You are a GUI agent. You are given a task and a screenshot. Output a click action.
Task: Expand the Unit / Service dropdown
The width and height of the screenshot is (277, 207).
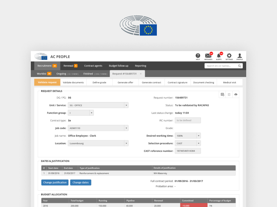tap(126, 105)
